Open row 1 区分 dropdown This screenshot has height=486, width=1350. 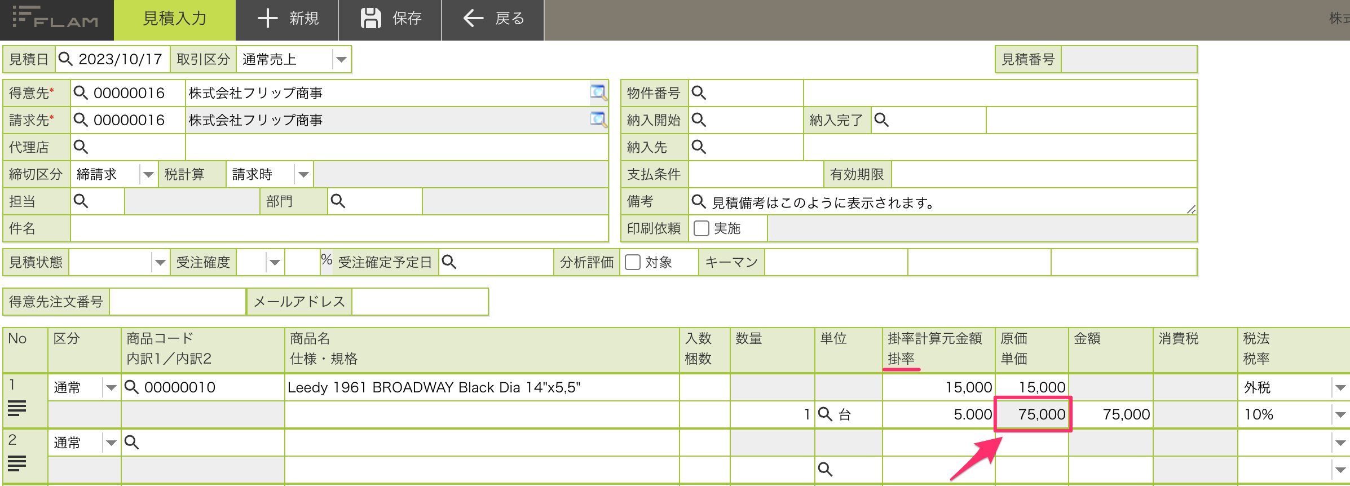pos(111,387)
